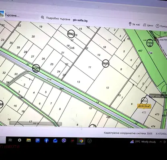The width and height of the screenshot is (167, 160).
Task: Select parcel 12 on the map
Action: pyautogui.click(x=108, y=88)
